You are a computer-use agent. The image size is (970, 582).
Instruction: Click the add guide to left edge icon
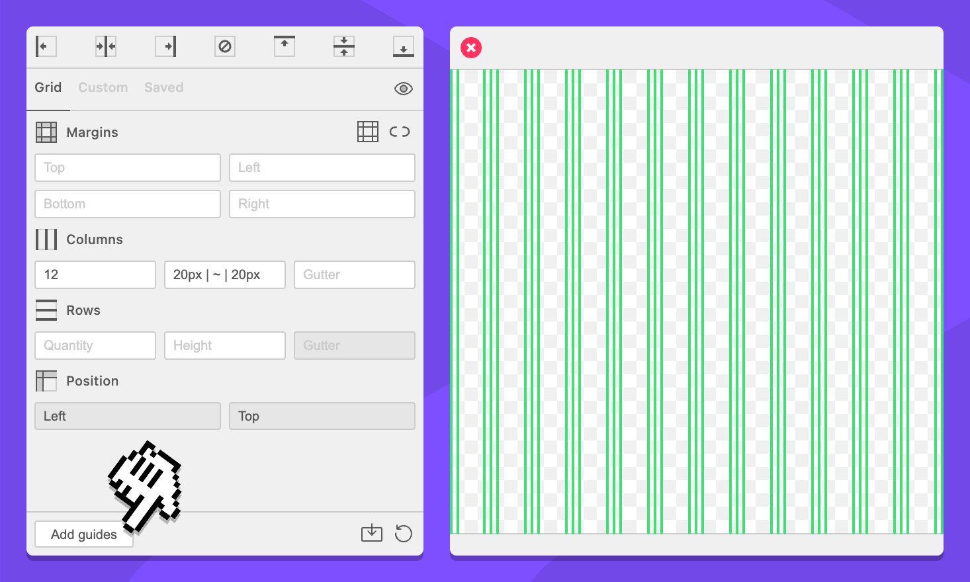click(46, 46)
